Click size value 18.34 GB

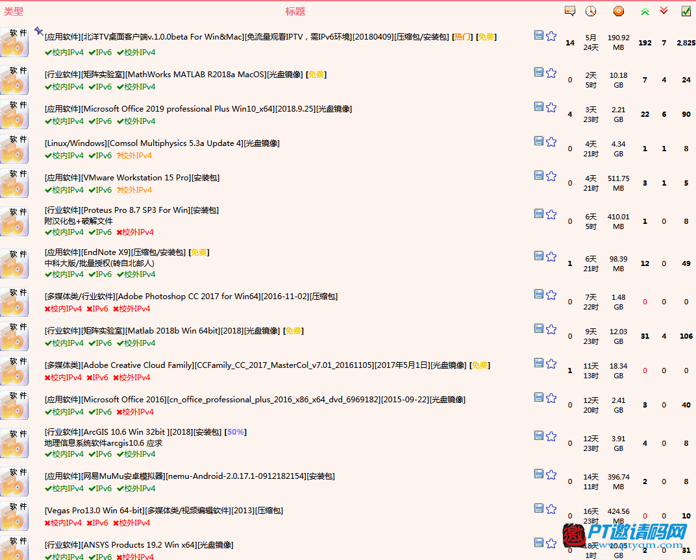tap(618, 371)
